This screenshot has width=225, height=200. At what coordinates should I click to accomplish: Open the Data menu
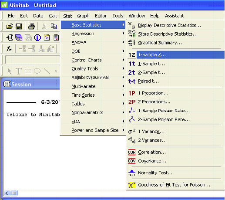(x=38, y=16)
